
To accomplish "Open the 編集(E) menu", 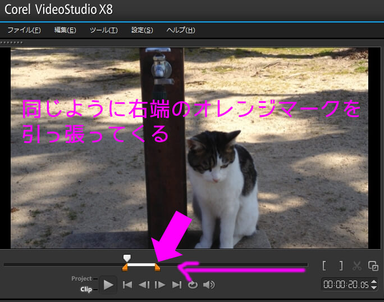I will click(x=65, y=30).
